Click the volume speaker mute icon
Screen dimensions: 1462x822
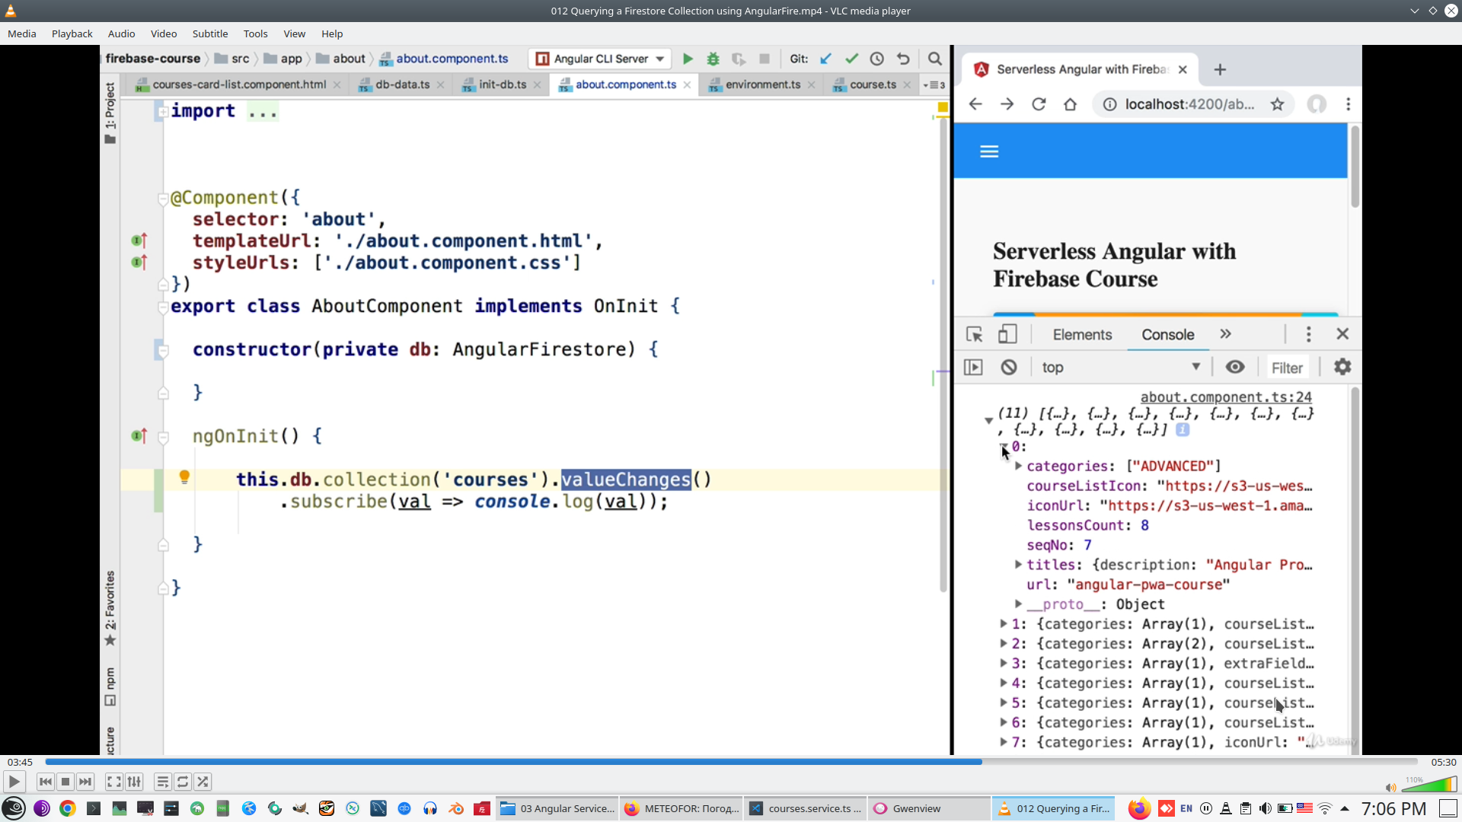coord(1390,787)
